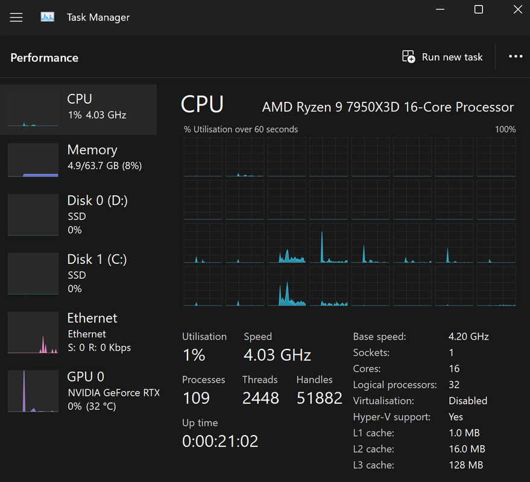Open the Disk 0 (D:) performance item
This screenshot has height=482, width=530.
coord(78,214)
